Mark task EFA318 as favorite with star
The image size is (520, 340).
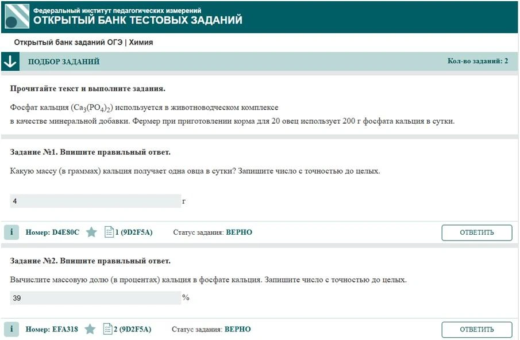(90, 329)
